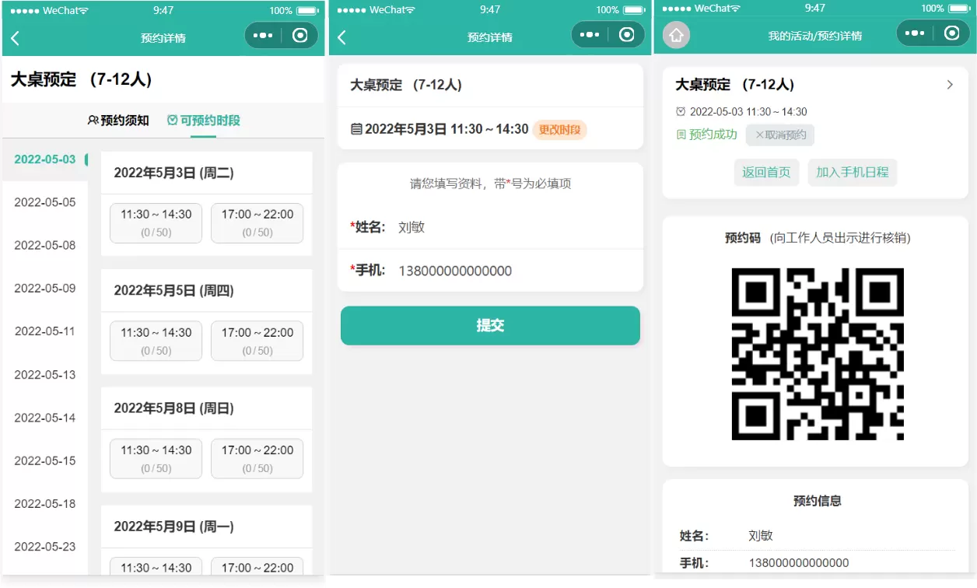
Task: Switch to 预约须知 tab
Action: click(118, 121)
